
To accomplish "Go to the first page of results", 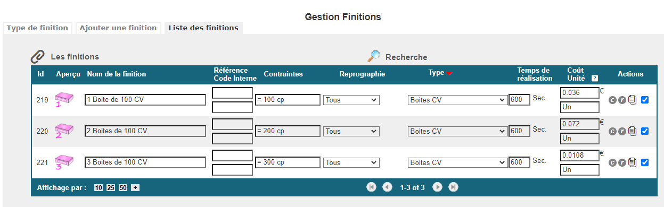I will click(371, 187).
